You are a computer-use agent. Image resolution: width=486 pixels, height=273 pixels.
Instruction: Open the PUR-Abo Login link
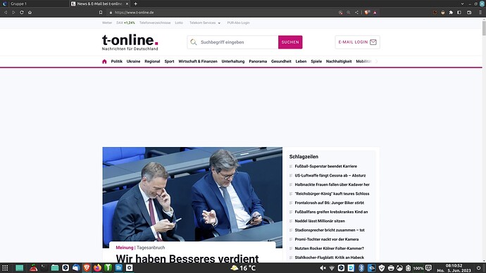(x=238, y=23)
